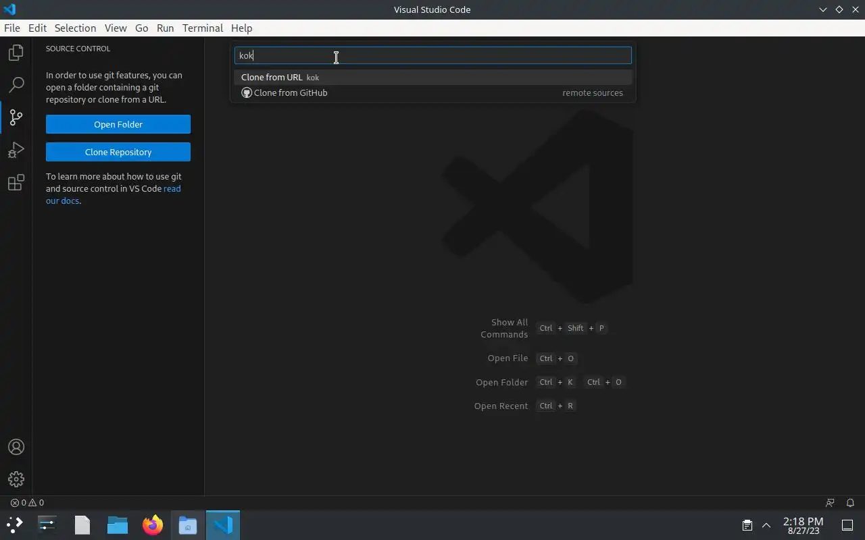Screen dimensions: 865x540
Task: Click the show desktop icon in taskbar
Action: click(847, 525)
